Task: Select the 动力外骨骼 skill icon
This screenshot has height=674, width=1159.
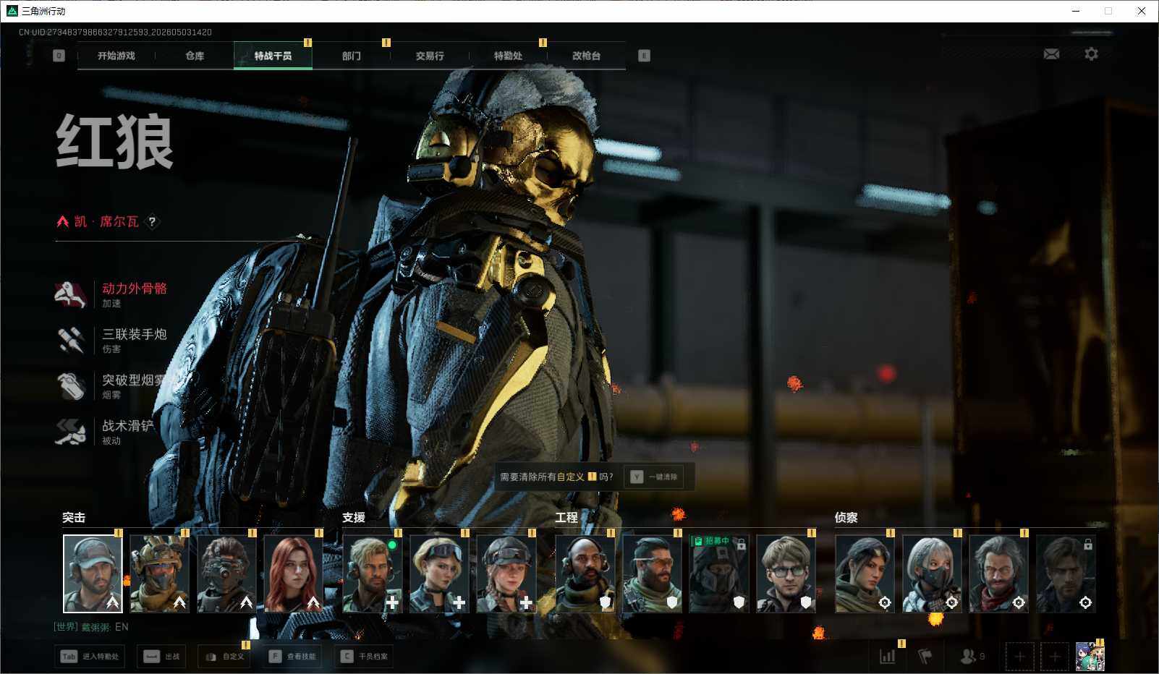Action: [71, 294]
